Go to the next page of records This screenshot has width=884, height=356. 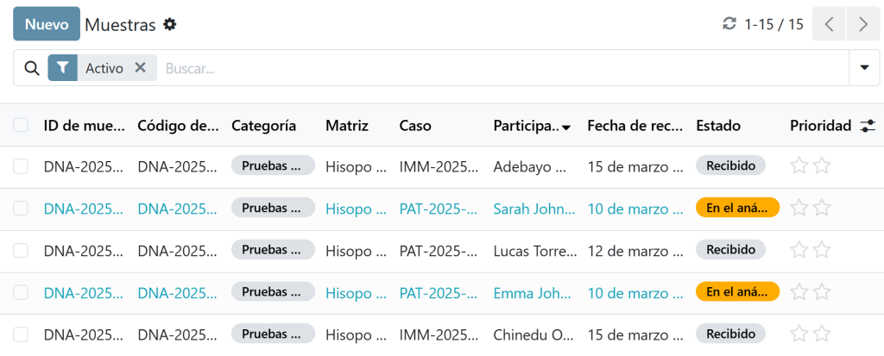click(x=862, y=24)
